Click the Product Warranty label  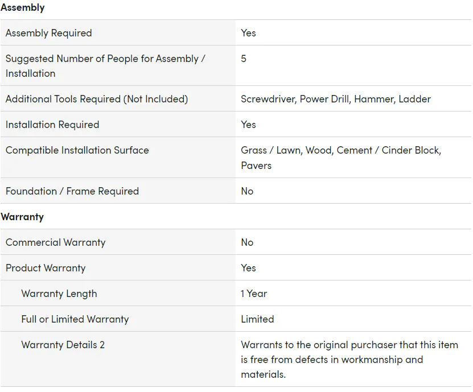tap(46, 268)
